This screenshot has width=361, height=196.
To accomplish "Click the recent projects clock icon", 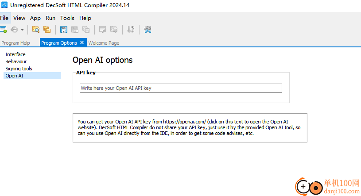I will point(14,30).
